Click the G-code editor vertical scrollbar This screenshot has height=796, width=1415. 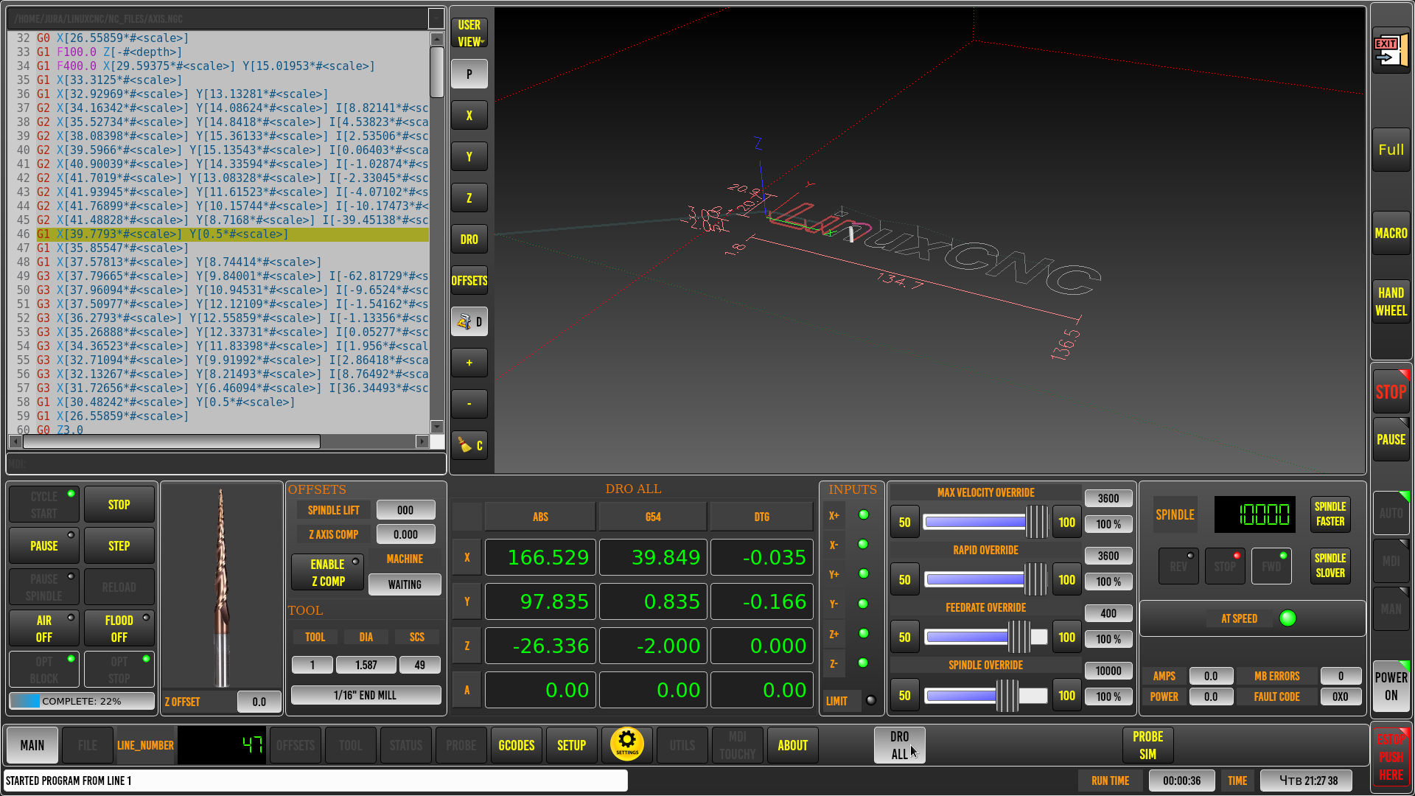point(436,232)
